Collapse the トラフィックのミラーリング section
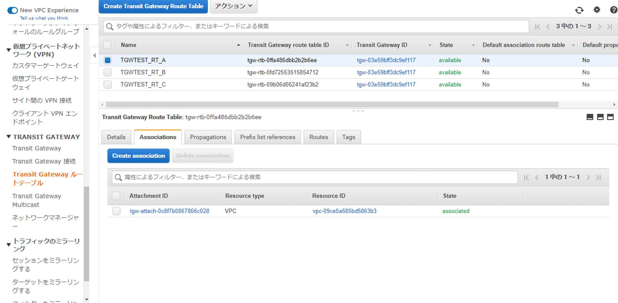Image resolution: width=618 pixels, height=303 pixels. tap(9, 245)
